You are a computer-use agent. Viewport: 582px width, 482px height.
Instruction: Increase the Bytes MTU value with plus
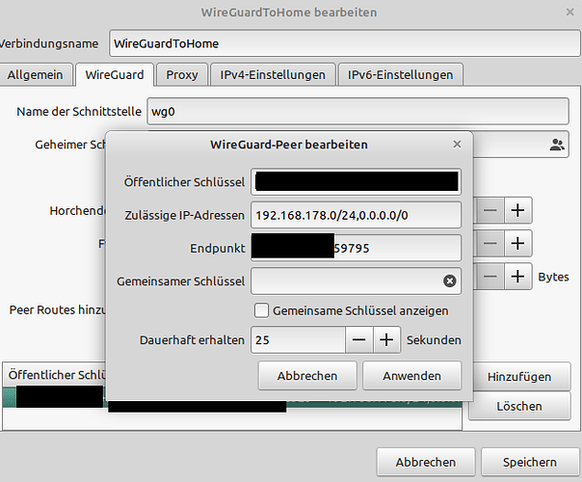point(517,277)
